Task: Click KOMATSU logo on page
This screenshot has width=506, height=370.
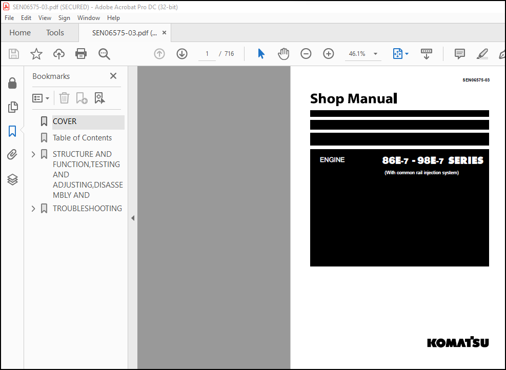Action: pyautogui.click(x=458, y=342)
